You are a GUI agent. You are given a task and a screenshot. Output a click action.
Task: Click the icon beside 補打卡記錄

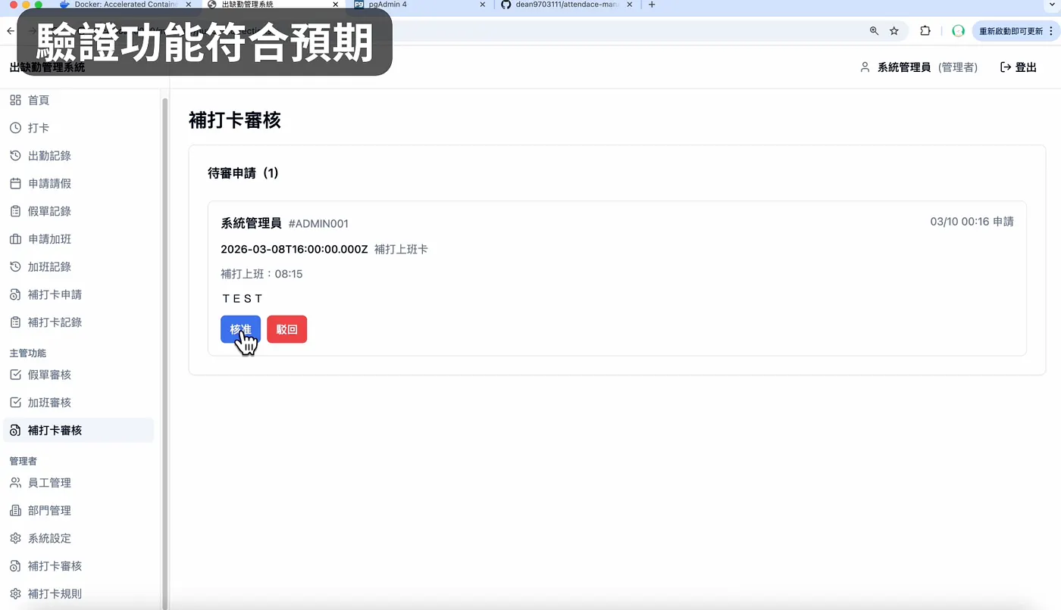[15, 322]
